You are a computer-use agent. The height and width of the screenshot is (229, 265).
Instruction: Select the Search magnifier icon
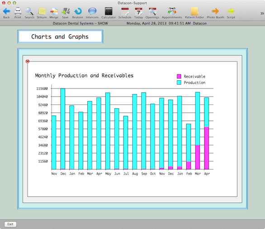coord(29,11)
